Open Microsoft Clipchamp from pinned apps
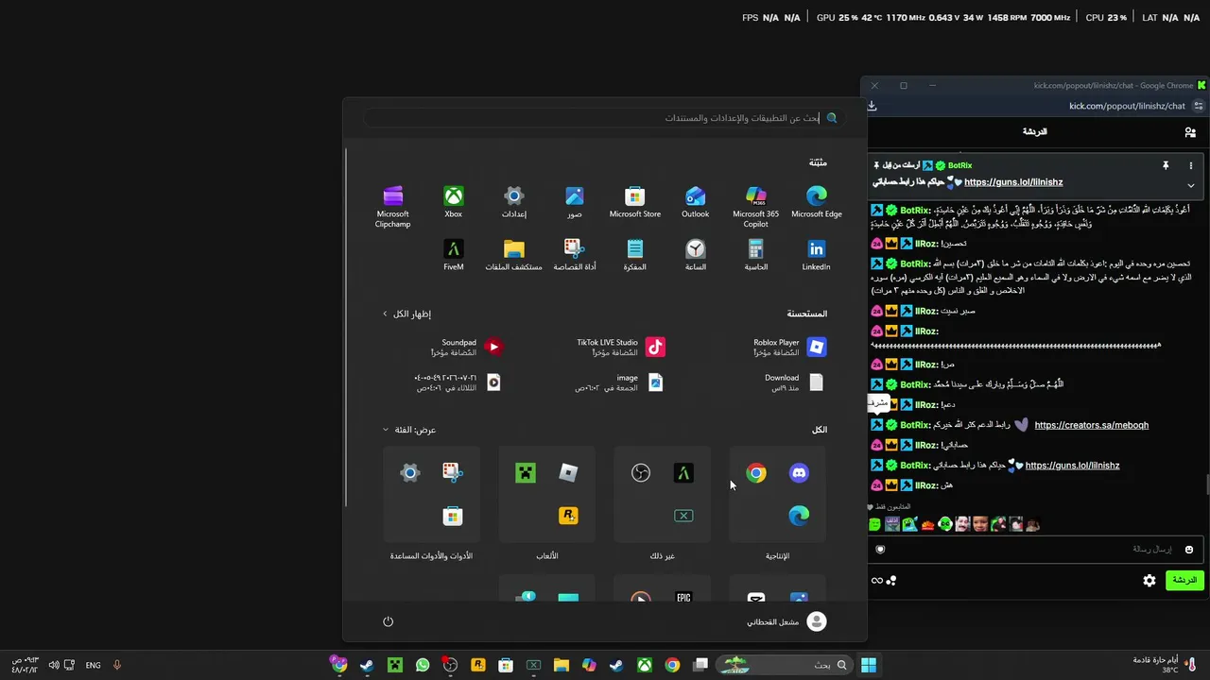 [x=392, y=206]
